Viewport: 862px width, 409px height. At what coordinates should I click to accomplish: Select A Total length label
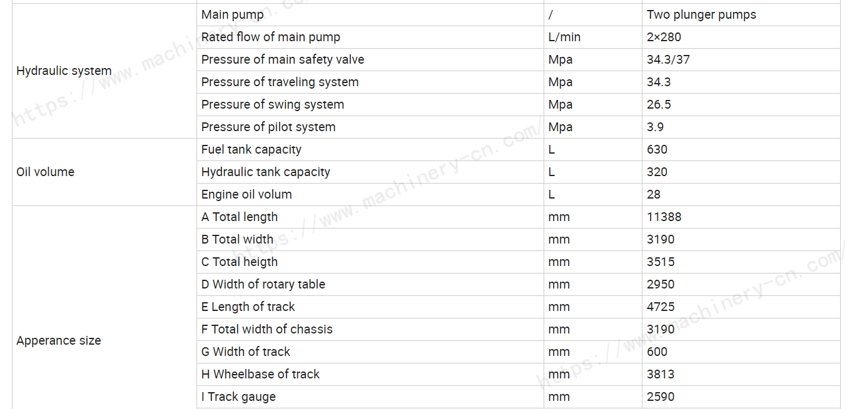[240, 217]
